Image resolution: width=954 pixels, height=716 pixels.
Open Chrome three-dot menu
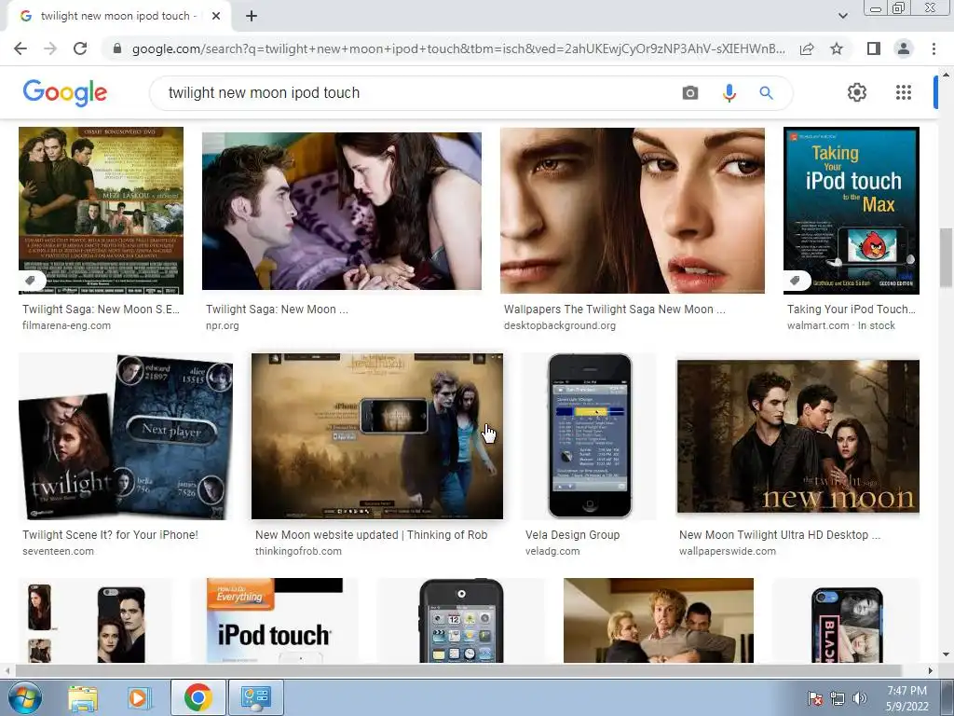coord(934,48)
